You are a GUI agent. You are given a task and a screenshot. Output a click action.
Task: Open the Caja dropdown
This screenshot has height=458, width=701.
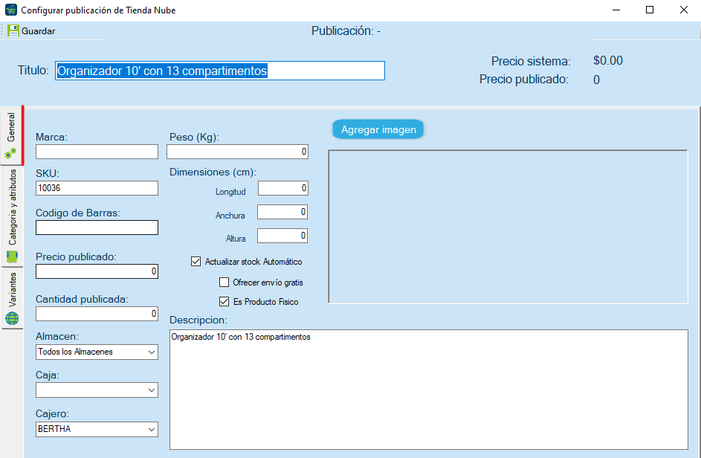(97, 390)
